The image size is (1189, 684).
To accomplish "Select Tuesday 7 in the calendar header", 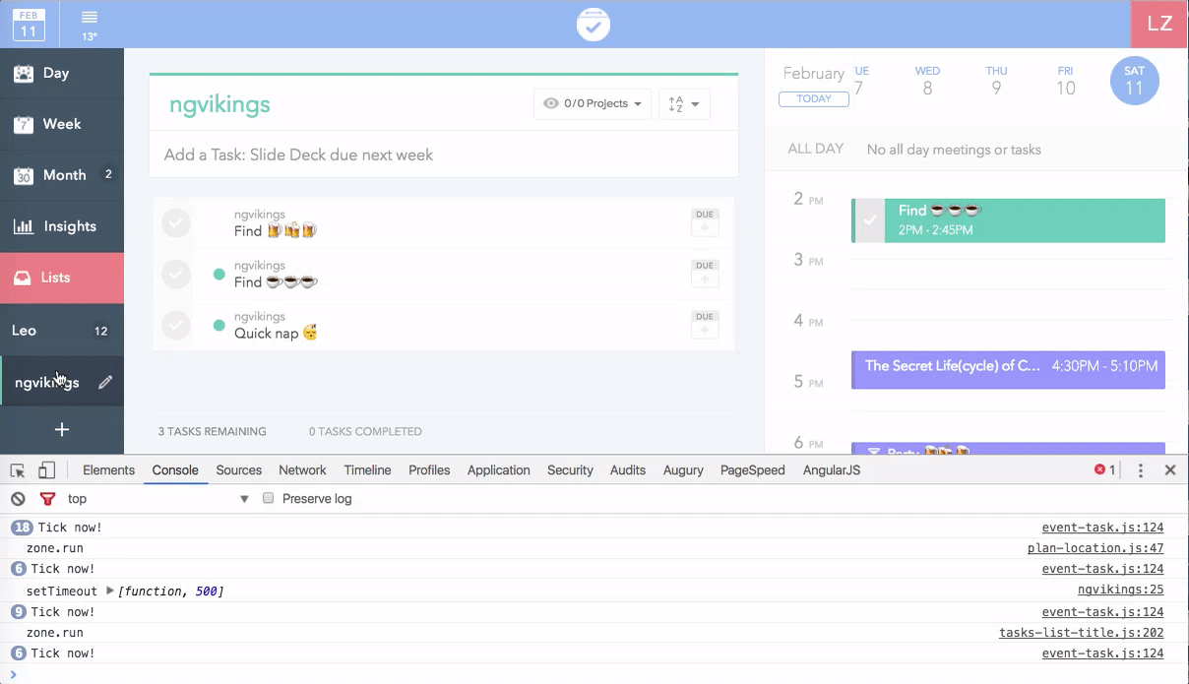I will 860,81.
